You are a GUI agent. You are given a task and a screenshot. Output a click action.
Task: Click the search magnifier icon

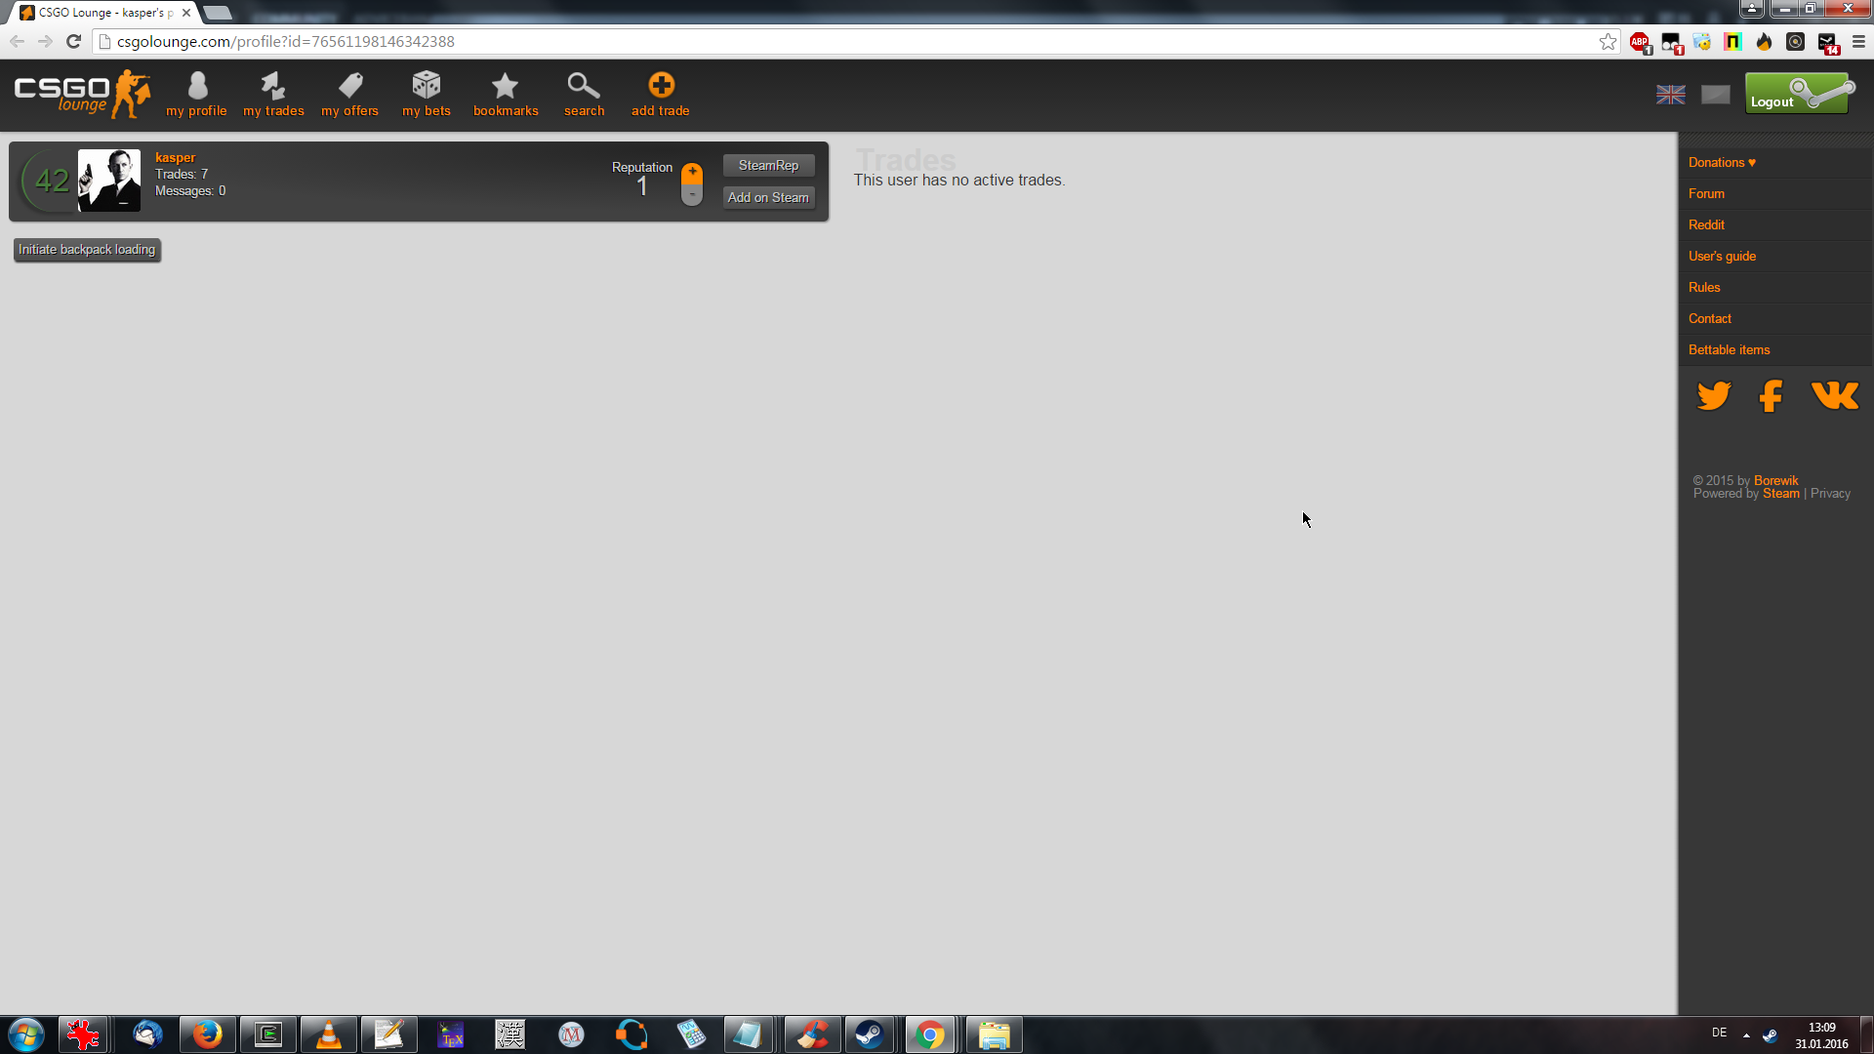[x=584, y=86]
